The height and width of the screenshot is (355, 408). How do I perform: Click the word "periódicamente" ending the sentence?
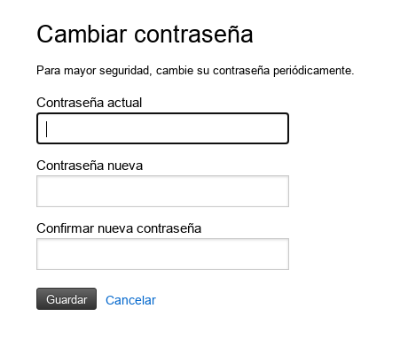point(313,71)
